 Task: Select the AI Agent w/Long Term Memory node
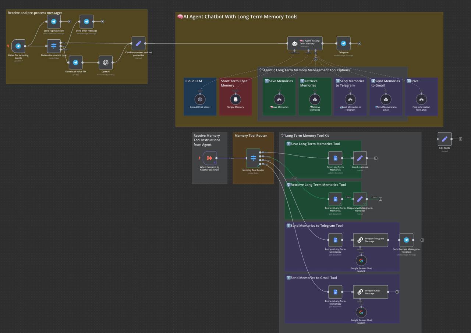pyautogui.click(x=305, y=43)
